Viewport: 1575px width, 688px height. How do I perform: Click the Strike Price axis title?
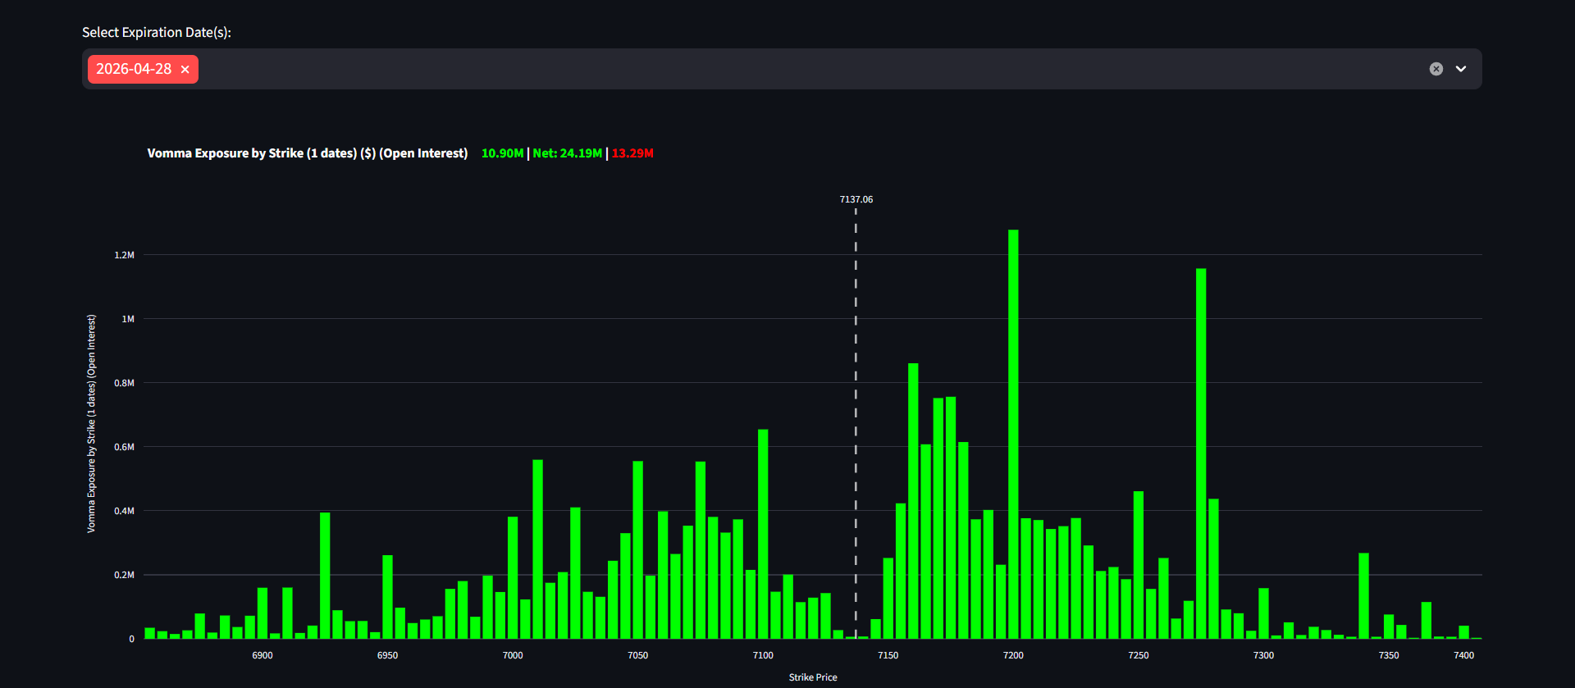(812, 677)
